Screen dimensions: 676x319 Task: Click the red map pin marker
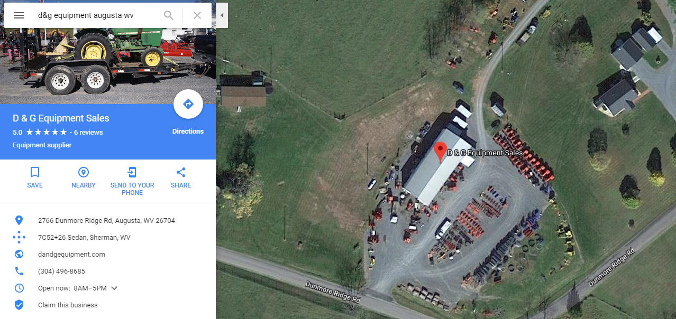pos(440,152)
